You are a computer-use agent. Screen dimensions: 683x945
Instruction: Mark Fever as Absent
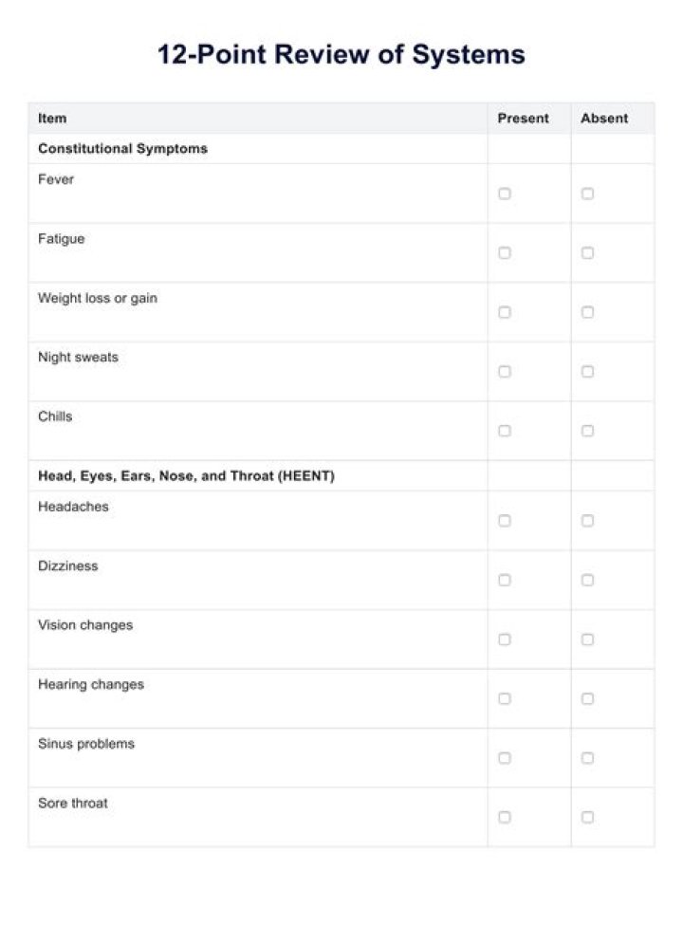tap(587, 194)
